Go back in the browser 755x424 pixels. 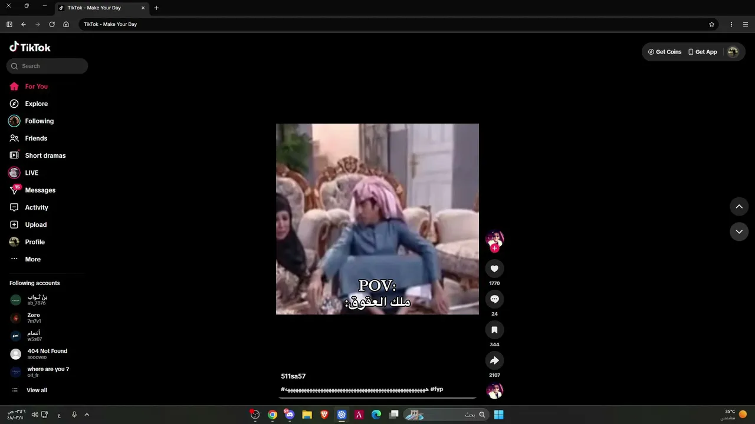tap(24, 24)
